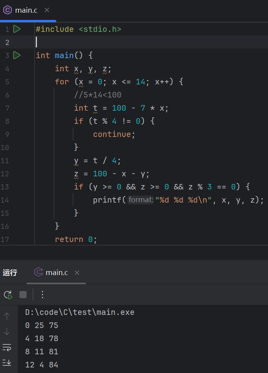Close the main.c run configuration tab
Screen dimensions: 268x373
click(77, 273)
